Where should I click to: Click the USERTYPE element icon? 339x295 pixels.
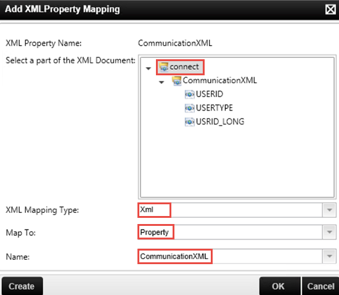(x=190, y=108)
